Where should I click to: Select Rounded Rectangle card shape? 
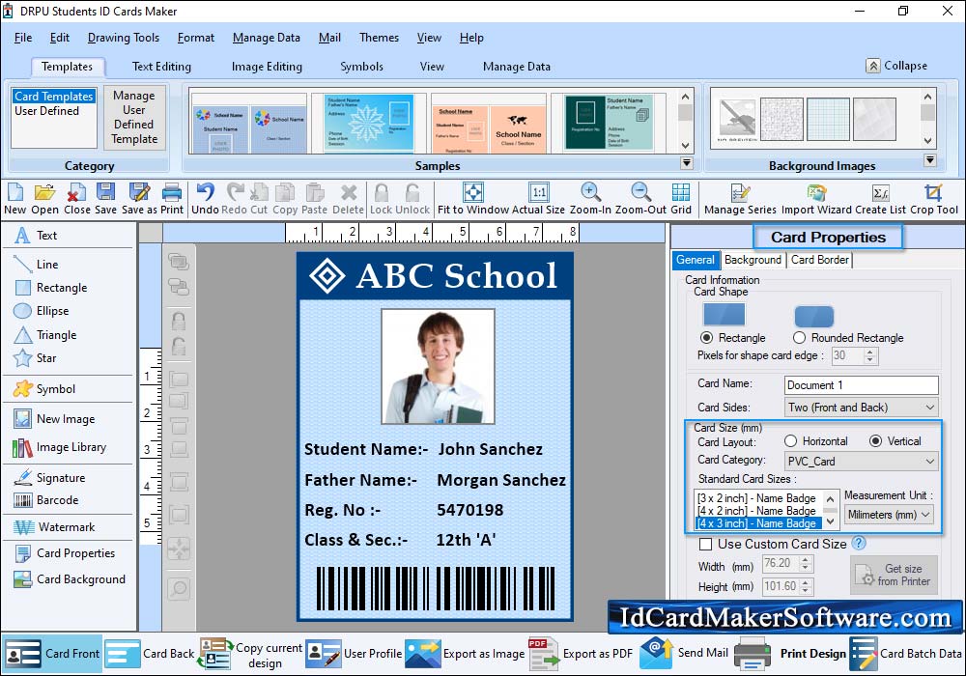[x=800, y=338]
